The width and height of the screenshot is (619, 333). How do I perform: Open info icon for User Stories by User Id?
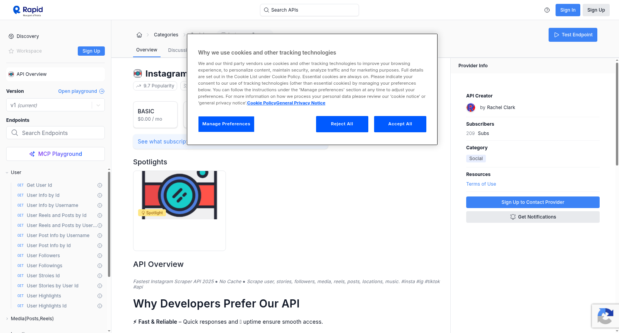point(100,286)
